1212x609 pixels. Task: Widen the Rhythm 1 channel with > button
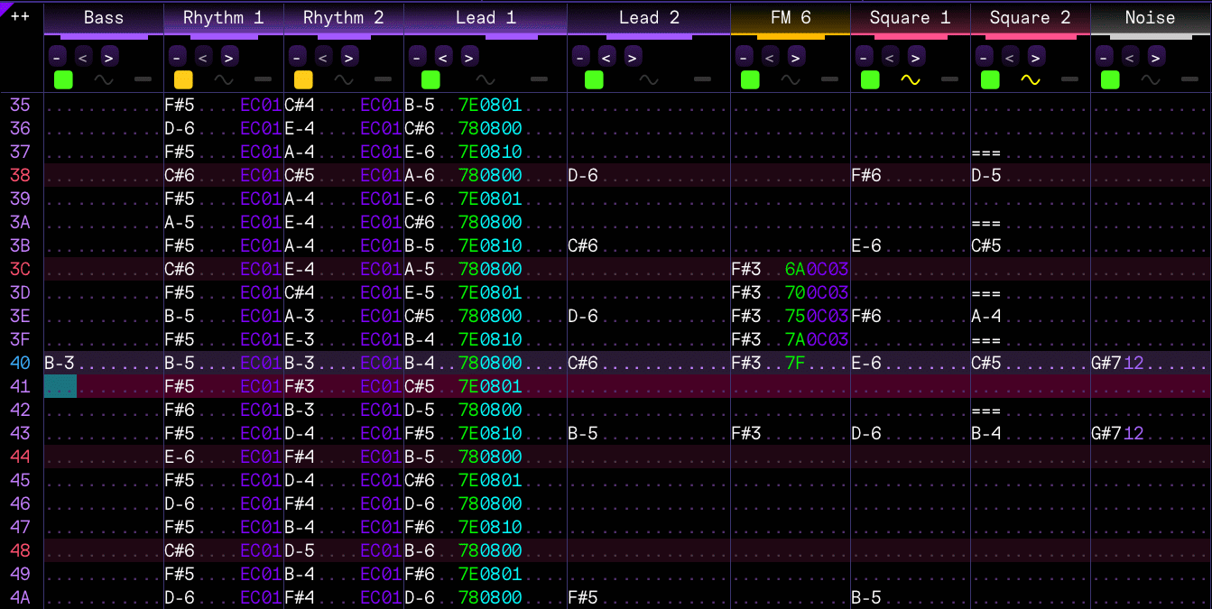coord(229,56)
